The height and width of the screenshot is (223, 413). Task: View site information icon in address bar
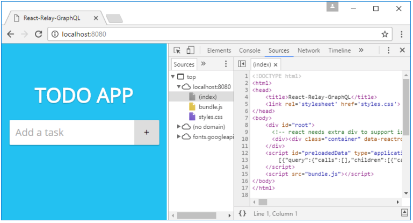click(x=55, y=34)
